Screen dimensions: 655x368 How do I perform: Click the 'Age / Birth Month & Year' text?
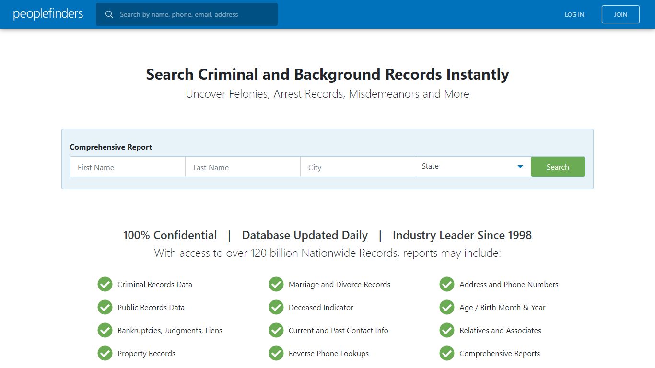[503, 308]
